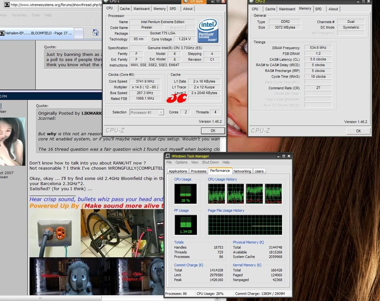Screen dimensions: 380x301
Task: Open the Processor #1 selection dropdown
Action: click(161, 112)
